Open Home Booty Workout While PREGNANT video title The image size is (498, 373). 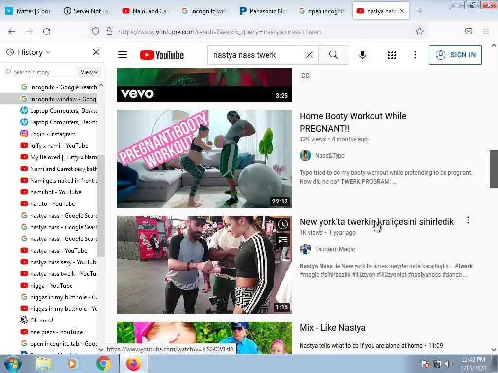tap(353, 122)
